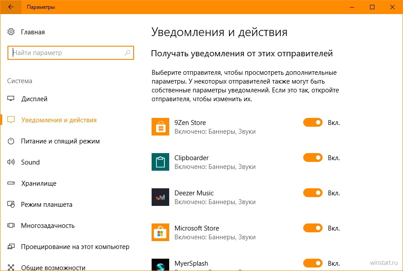Screen dimensions: 403x271
Task: Click the Microsoft Store app icon
Action: tap(160, 232)
